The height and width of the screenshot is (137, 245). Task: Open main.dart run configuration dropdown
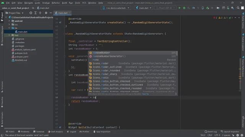coord(144,8)
